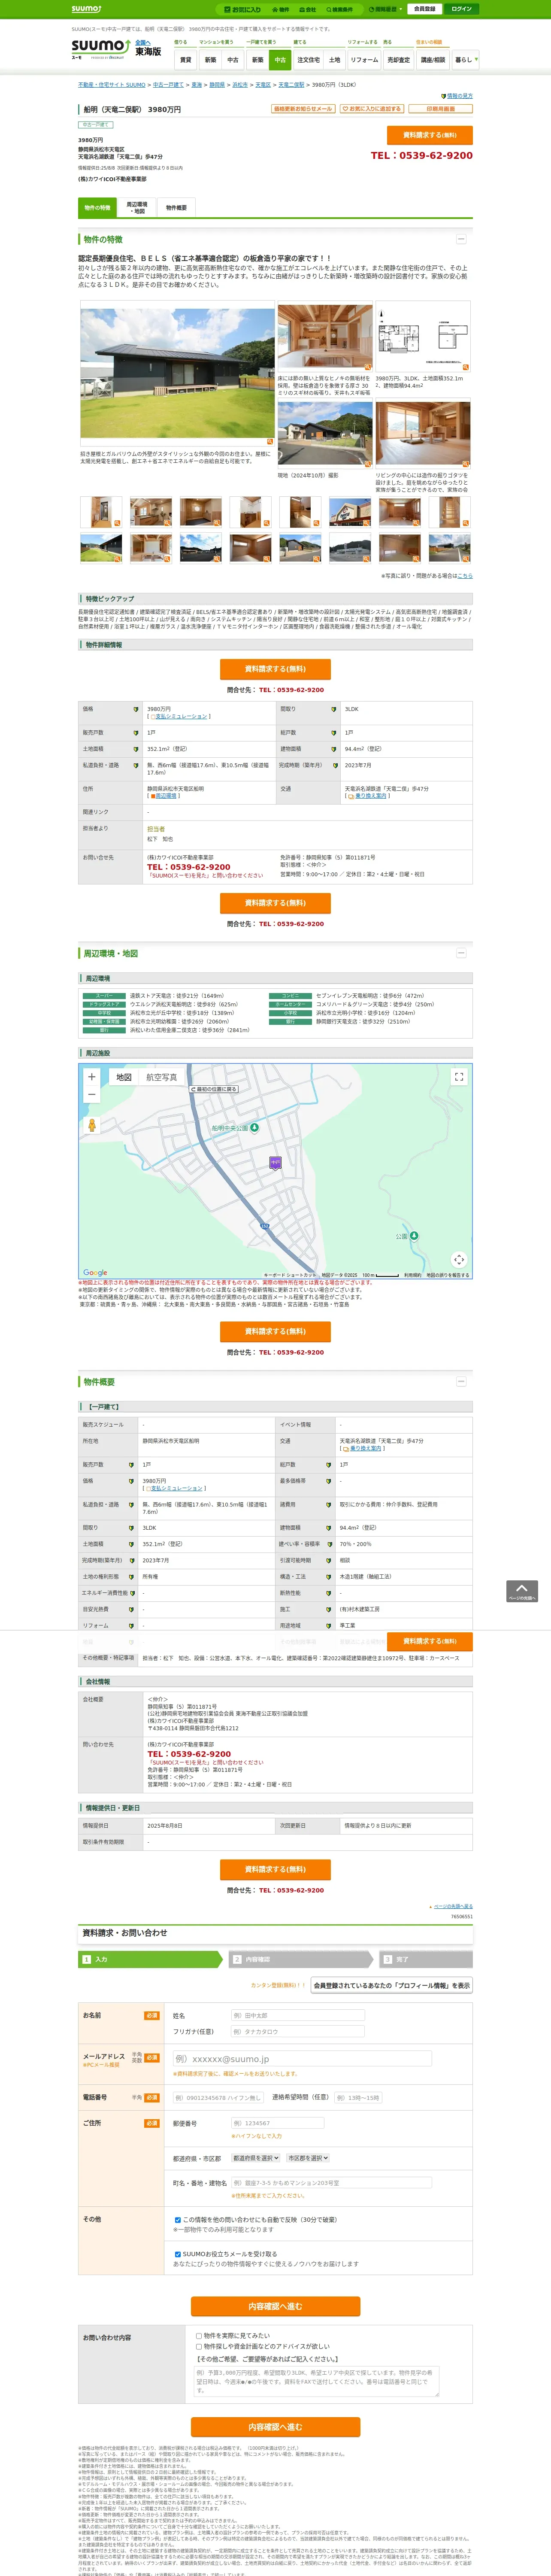Zoom in on the map
The width and height of the screenshot is (551, 2576).
pyautogui.click(x=92, y=1077)
